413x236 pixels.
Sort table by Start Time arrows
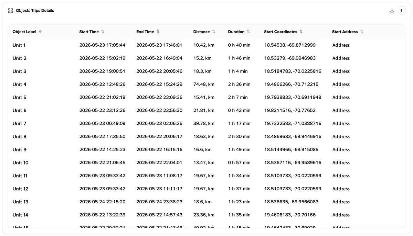[103, 32]
